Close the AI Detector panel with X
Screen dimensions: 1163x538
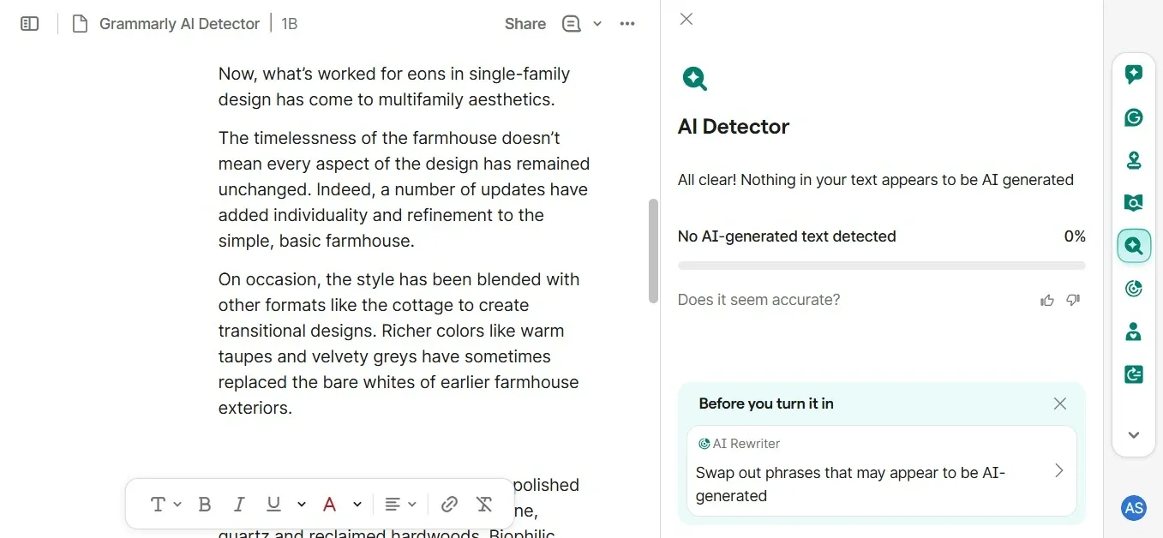pos(686,19)
